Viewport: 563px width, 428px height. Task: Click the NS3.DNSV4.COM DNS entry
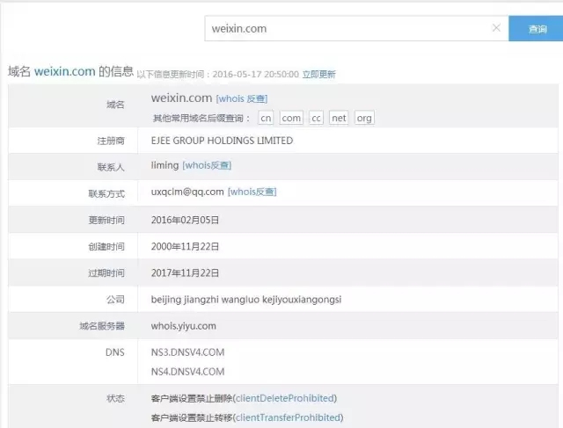point(187,352)
